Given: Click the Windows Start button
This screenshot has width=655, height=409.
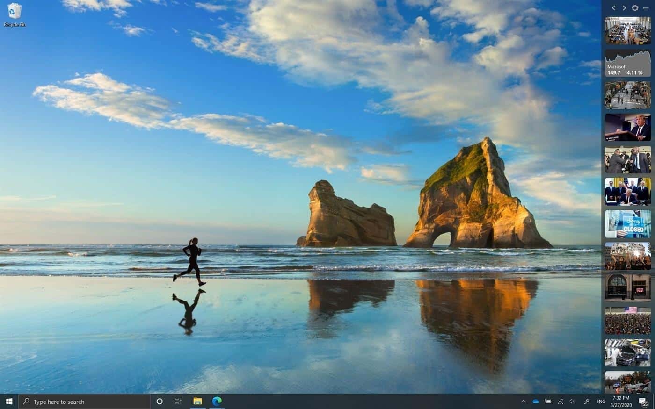Looking at the screenshot, I should (x=9, y=402).
